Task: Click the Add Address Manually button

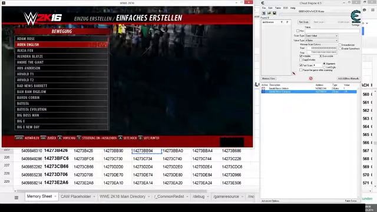Action: [x=348, y=78]
